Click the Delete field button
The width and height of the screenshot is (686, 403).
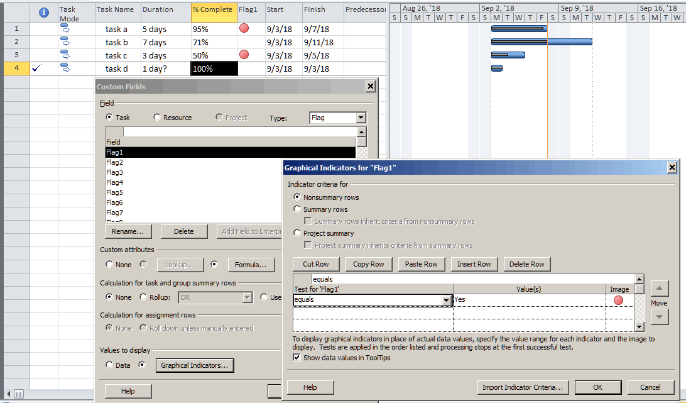[x=183, y=231]
